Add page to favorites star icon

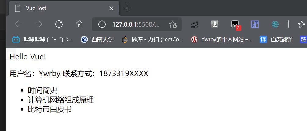tap(173, 24)
